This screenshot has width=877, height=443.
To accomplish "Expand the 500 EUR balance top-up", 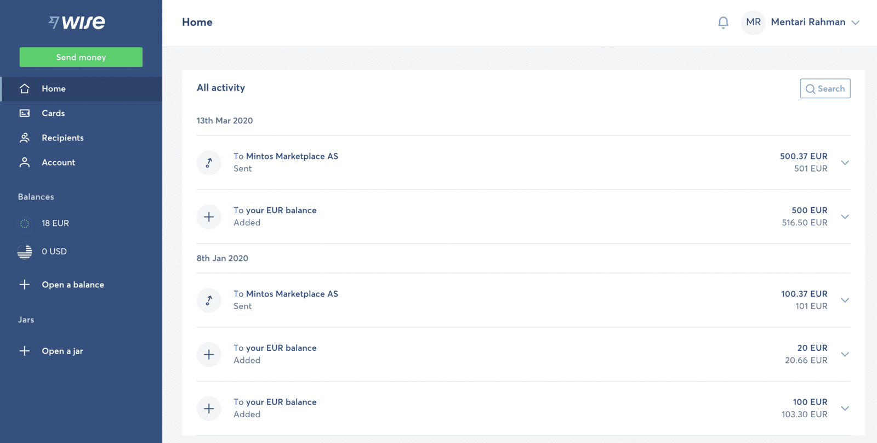I will (845, 217).
